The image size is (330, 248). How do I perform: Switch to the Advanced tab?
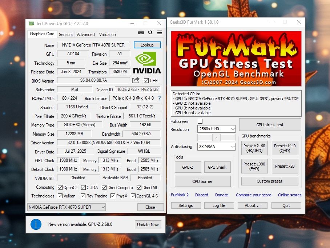click(x=86, y=35)
